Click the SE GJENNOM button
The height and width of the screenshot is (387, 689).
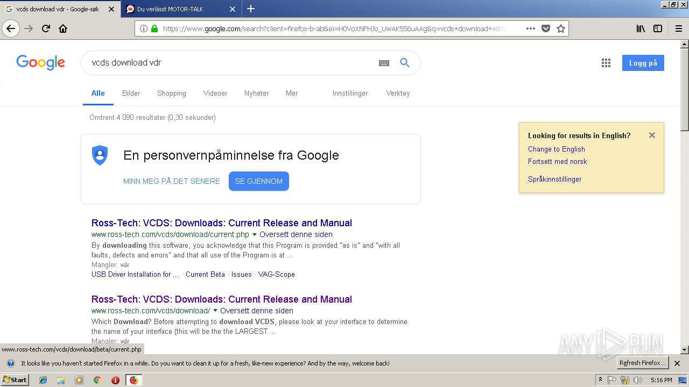259,181
